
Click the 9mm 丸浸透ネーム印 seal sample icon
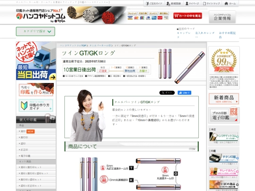pyautogui.click(x=165, y=170)
